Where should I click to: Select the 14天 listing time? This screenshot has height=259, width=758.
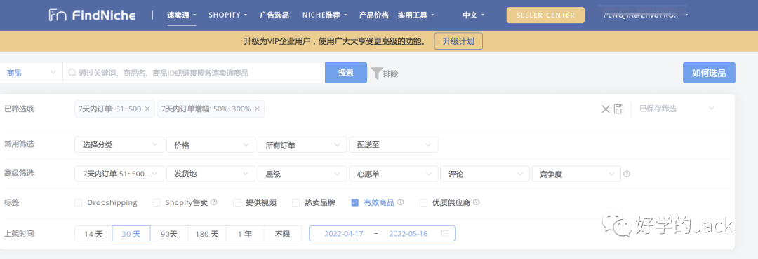(93, 234)
